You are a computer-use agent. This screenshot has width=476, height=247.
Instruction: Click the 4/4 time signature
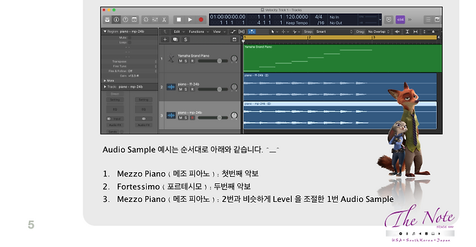point(319,17)
